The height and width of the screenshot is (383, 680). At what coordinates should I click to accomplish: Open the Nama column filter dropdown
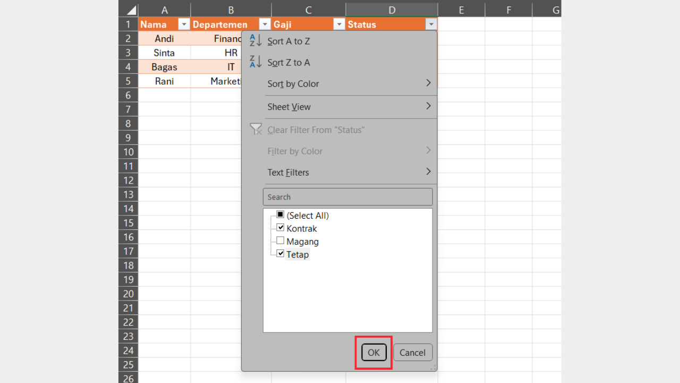pyautogui.click(x=183, y=24)
